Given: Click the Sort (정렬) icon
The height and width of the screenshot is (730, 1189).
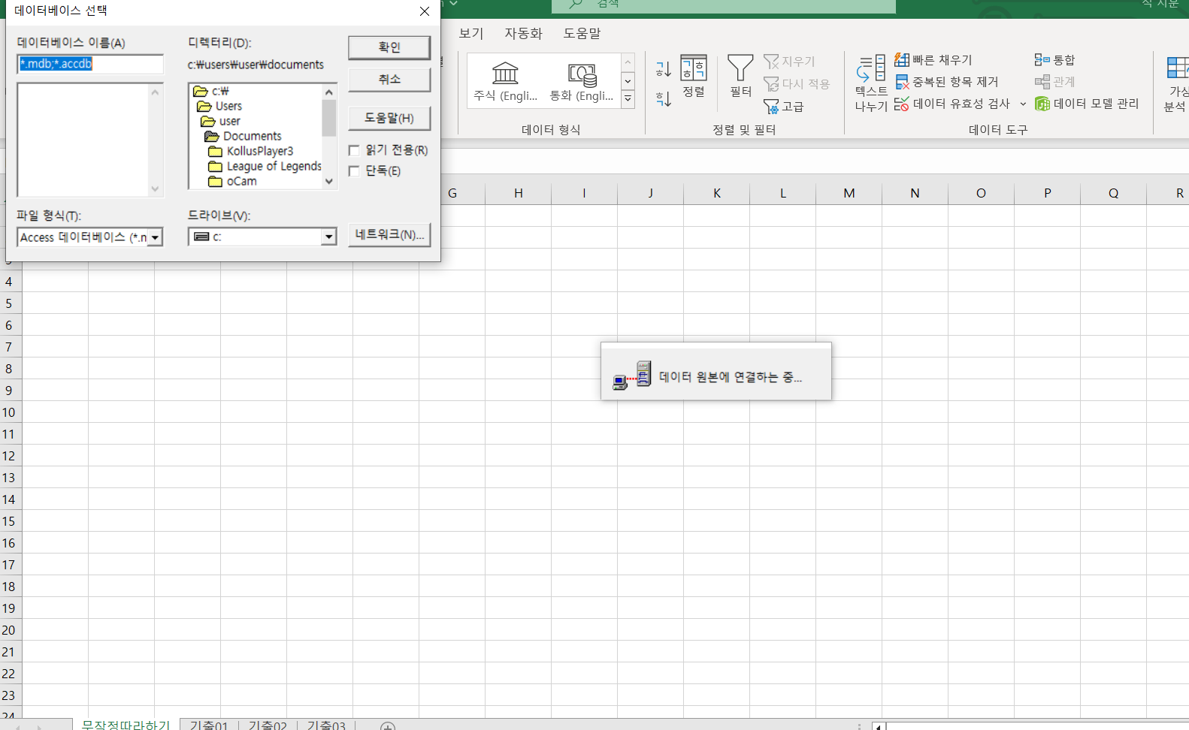Looking at the screenshot, I should [x=693, y=69].
